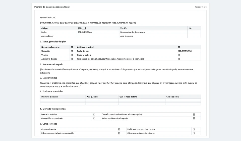Click 'Cómo se diferencia el negocio' cell

[x=146, y=118]
